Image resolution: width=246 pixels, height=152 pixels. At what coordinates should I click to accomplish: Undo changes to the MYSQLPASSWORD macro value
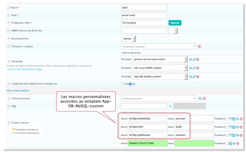pos(231,119)
